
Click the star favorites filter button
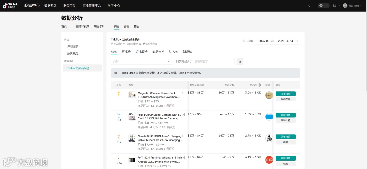tap(240, 61)
